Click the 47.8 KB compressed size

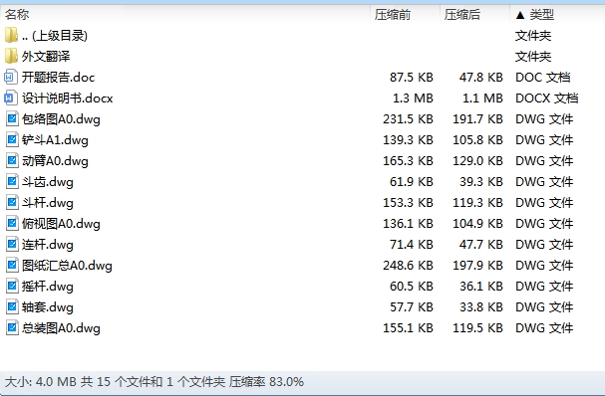(481, 77)
